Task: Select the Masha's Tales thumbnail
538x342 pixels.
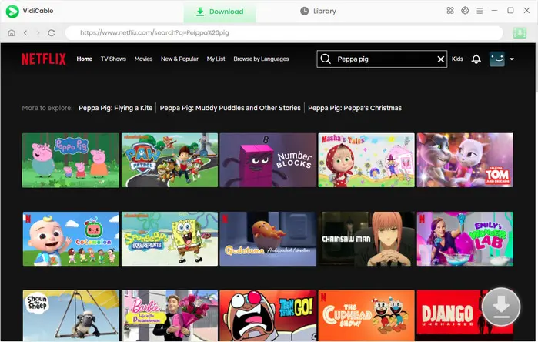Action: pyautogui.click(x=366, y=160)
